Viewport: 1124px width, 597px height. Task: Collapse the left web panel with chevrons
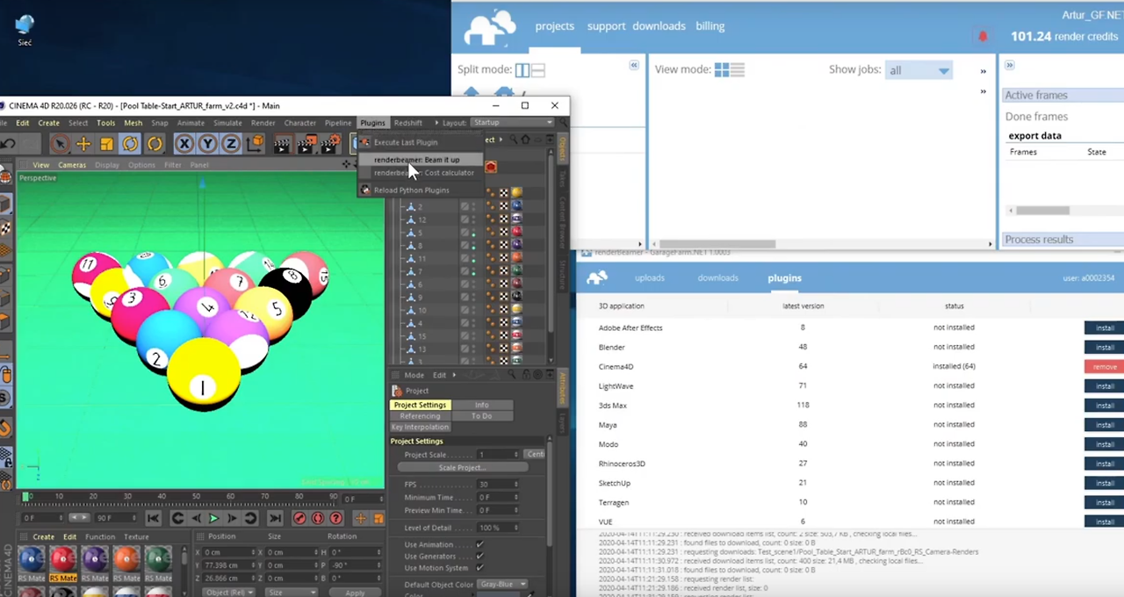tap(634, 65)
